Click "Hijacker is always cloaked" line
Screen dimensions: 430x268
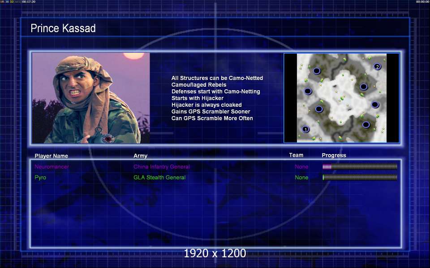tap(206, 105)
